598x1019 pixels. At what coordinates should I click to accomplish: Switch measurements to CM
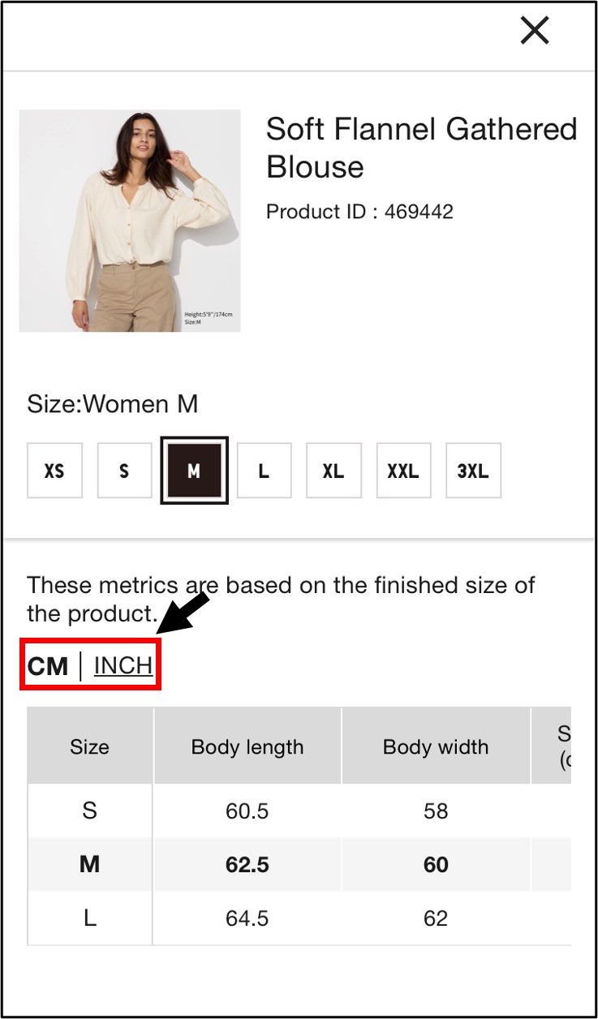point(48,666)
